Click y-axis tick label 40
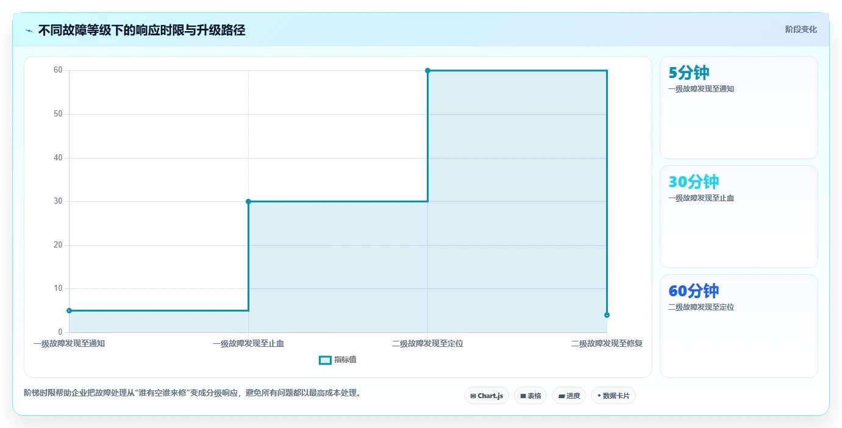Screen dimensions: 842x428 (58, 158)
